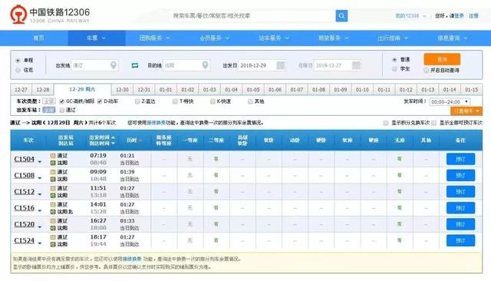Check the Tongliao departure station checkbox

62,110
